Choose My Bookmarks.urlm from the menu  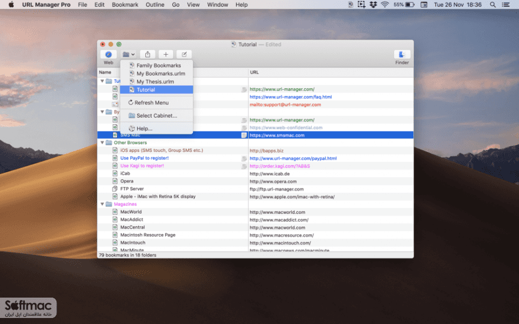pos(156,73)
